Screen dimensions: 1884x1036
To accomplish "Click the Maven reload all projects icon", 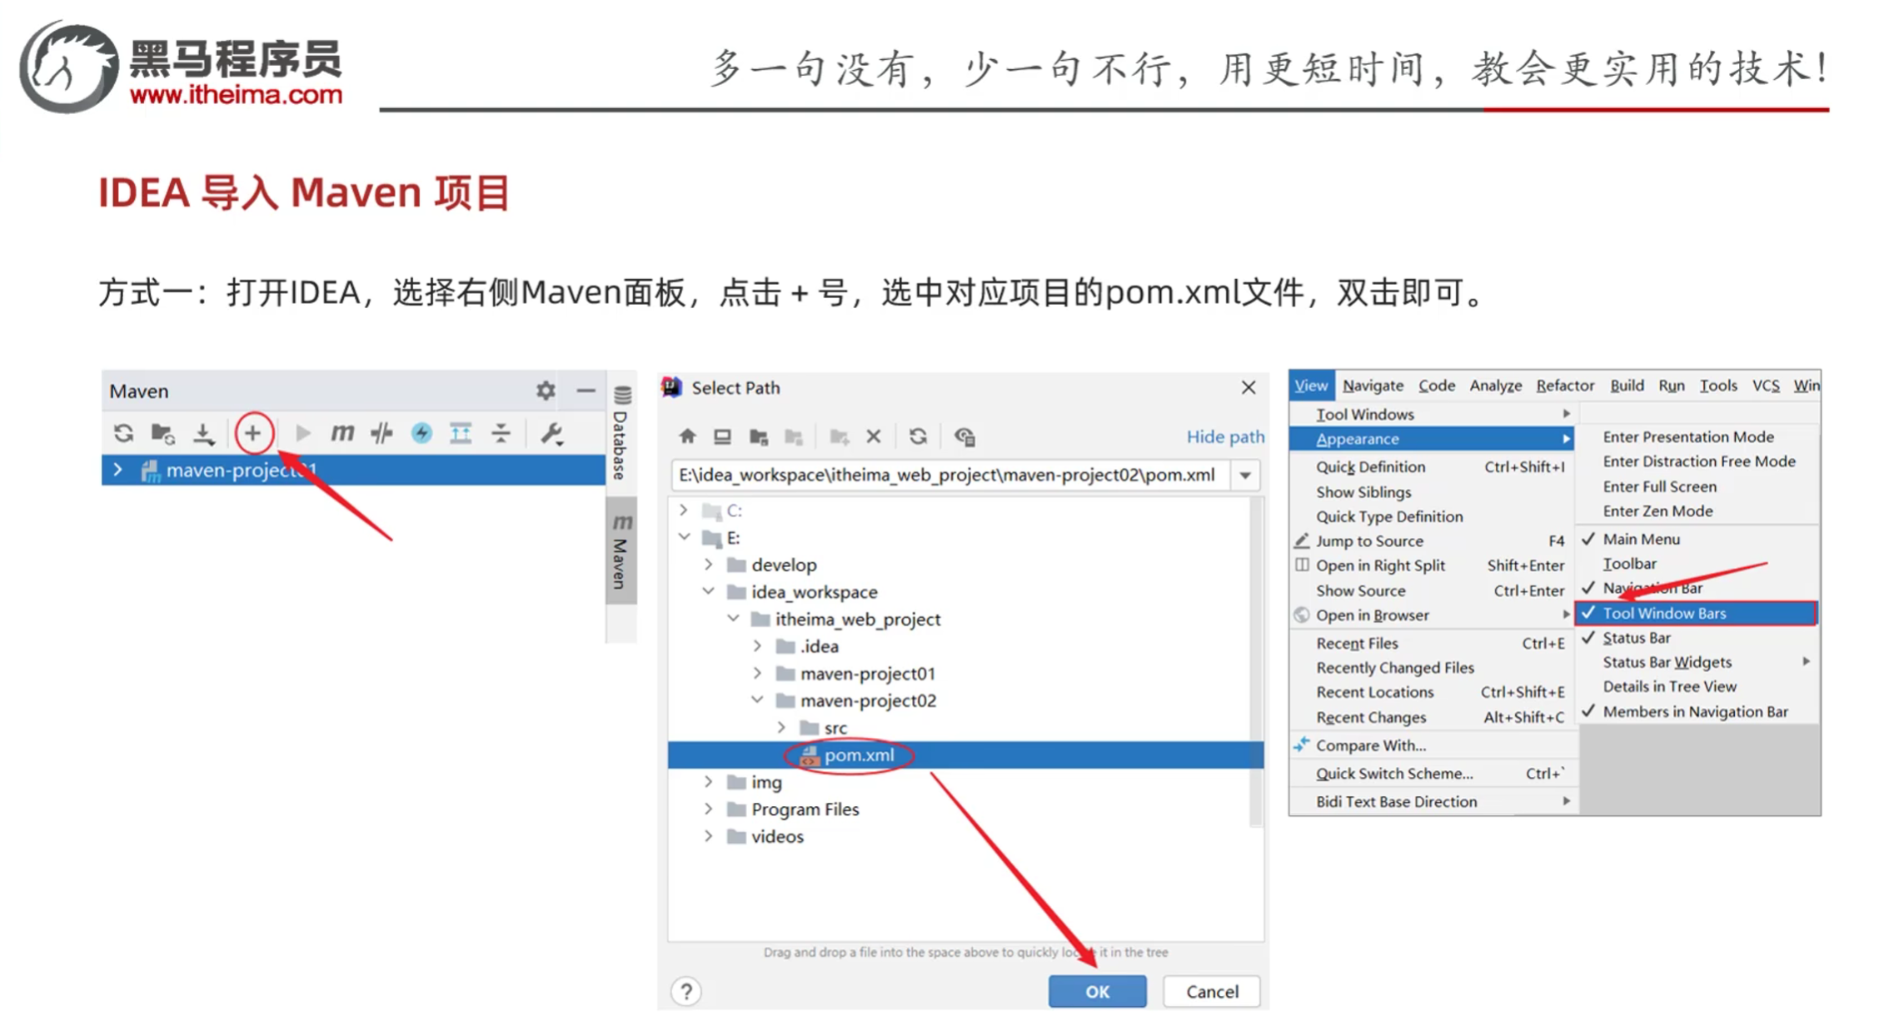I will (123, 433).
